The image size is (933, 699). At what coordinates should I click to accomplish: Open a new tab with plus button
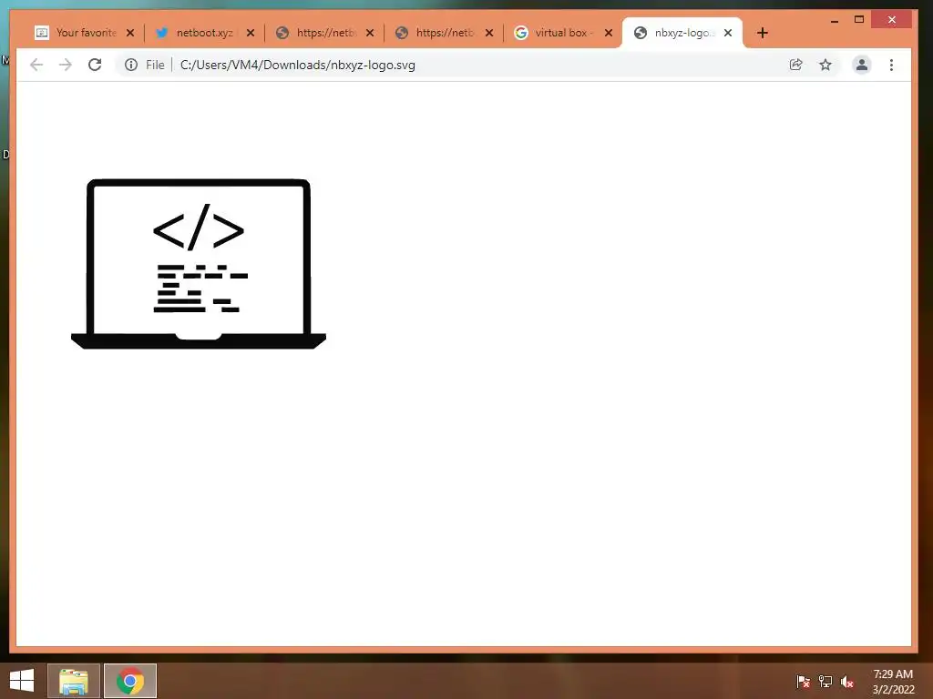click(763, 33)
